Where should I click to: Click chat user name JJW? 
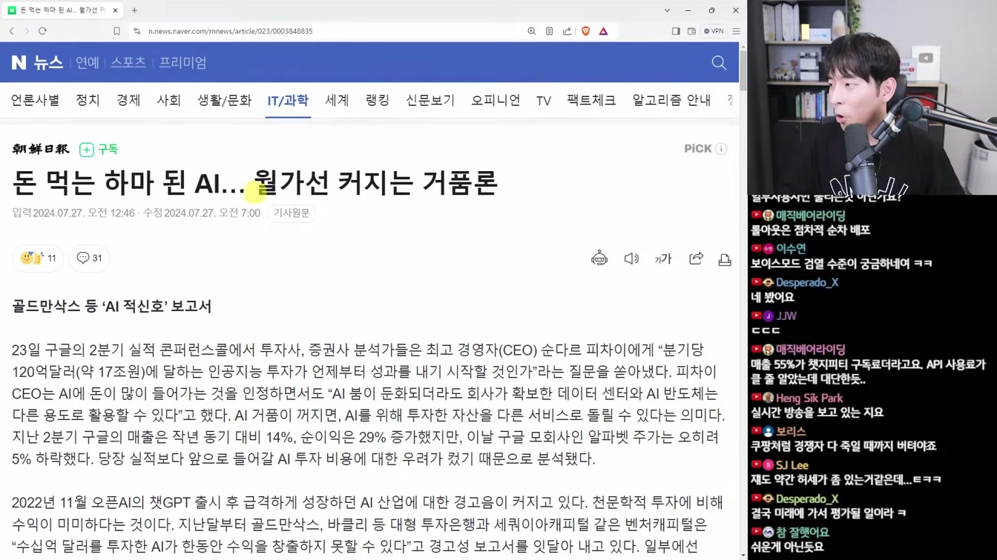click(786, 316)
